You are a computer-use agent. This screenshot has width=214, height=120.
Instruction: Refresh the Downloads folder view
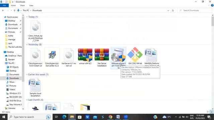pos(173,10)
